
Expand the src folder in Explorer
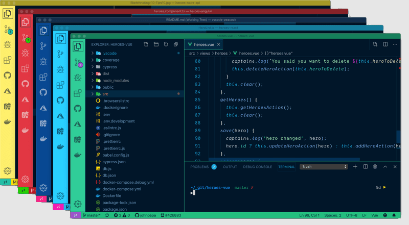click(105, 94)
